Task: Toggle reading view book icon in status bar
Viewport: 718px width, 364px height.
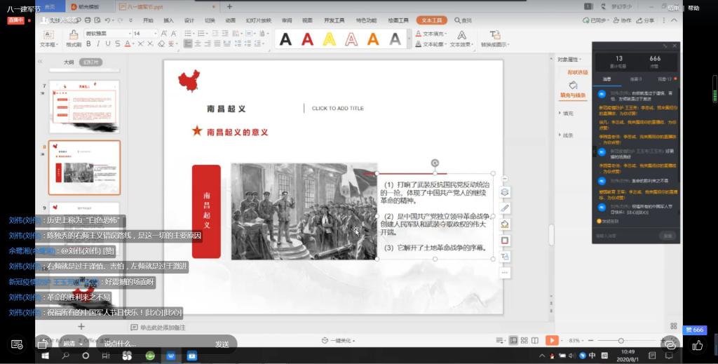Action: tap(535, 340)
